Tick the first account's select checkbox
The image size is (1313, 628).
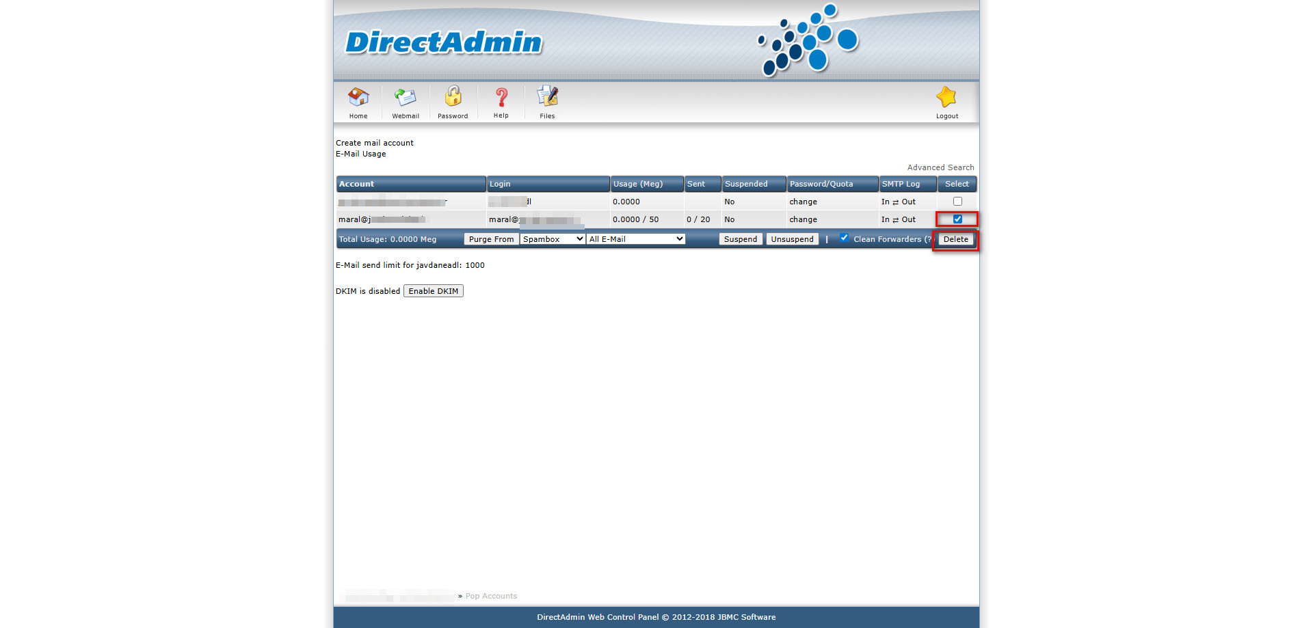tap(957, 202)
